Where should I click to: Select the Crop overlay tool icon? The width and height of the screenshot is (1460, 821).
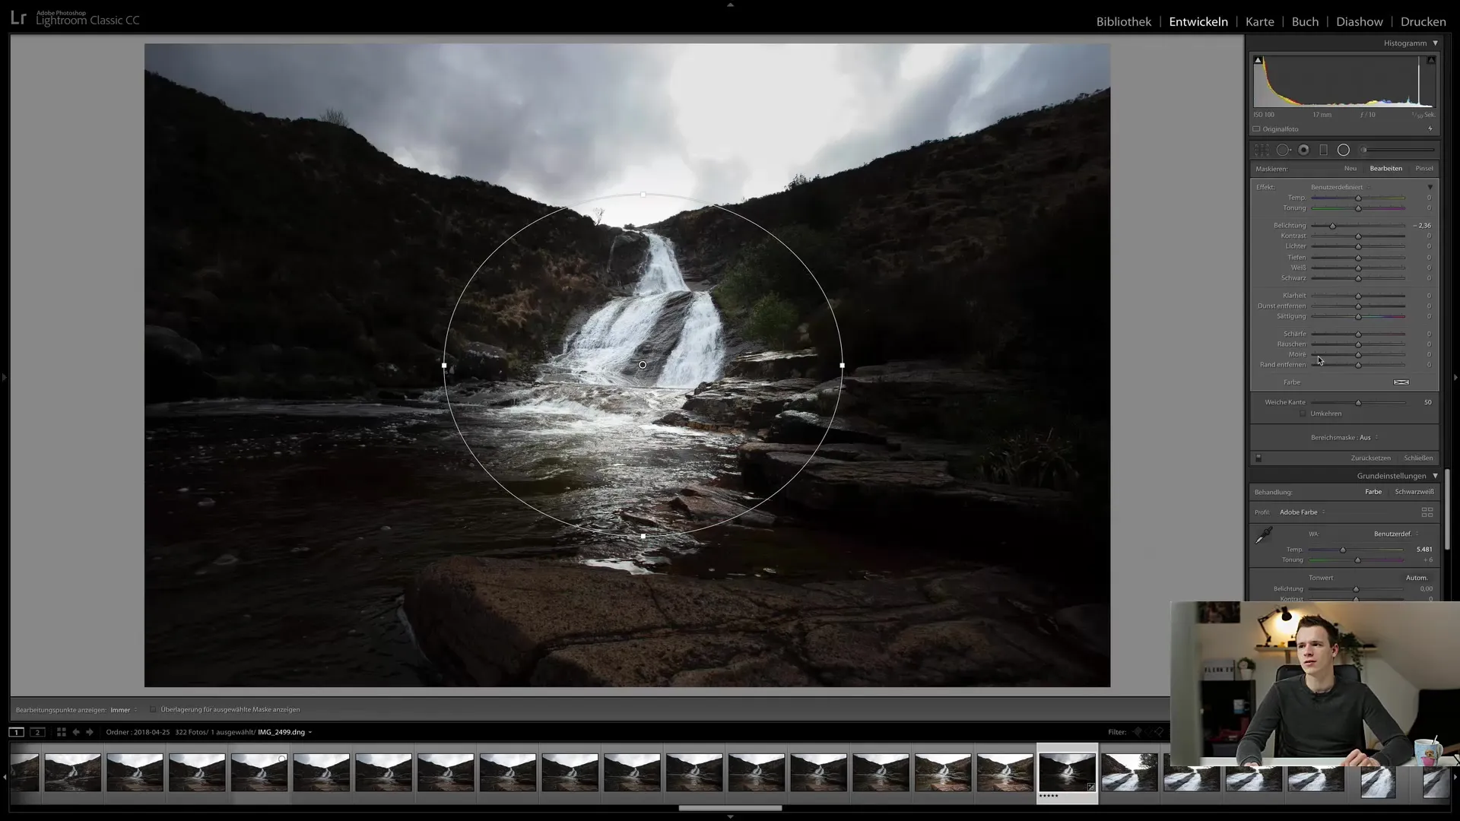coord(1262,151)
